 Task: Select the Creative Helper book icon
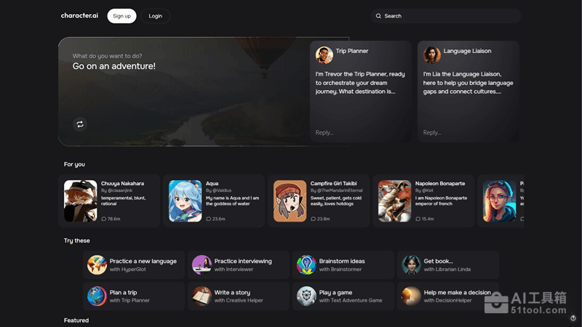(202, 296)
